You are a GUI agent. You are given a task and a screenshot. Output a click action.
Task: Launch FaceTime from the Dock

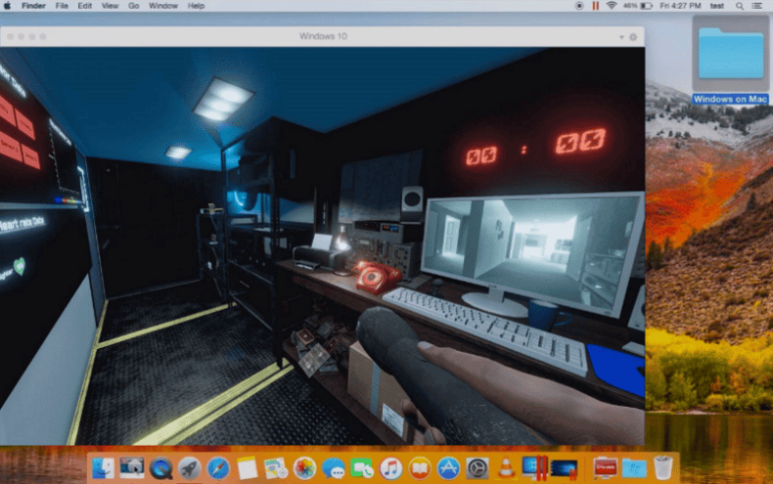(x=362, y=467)
